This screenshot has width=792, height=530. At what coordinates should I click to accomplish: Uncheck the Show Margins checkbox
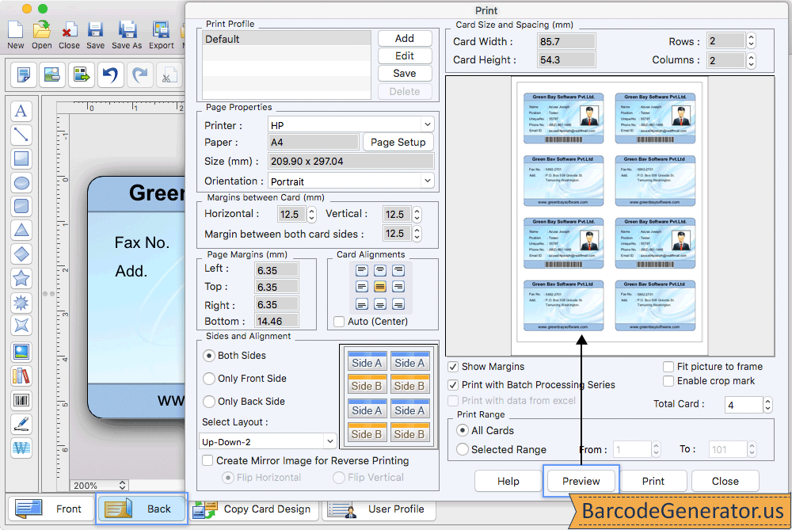pos(453,367)
